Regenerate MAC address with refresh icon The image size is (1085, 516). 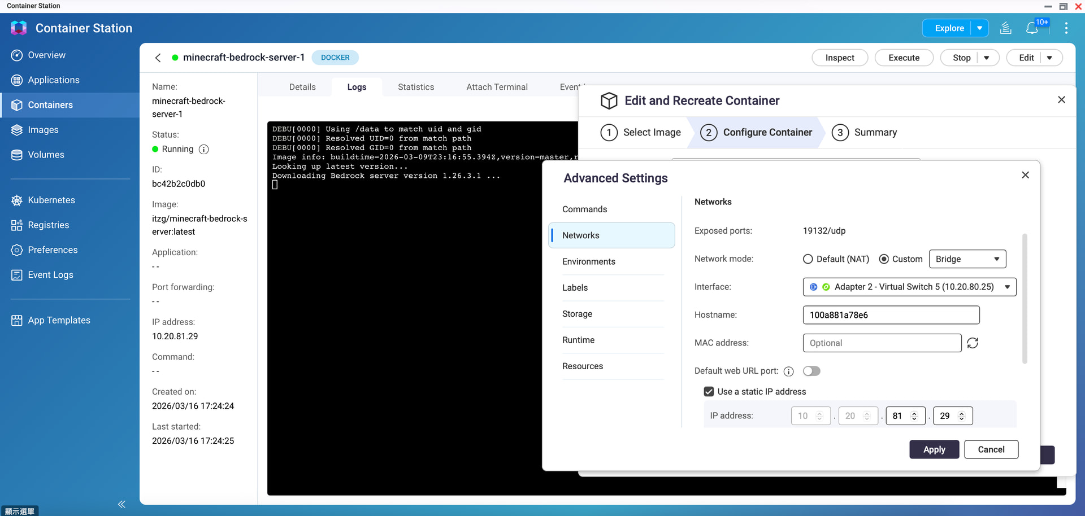[x=973, y=343]
